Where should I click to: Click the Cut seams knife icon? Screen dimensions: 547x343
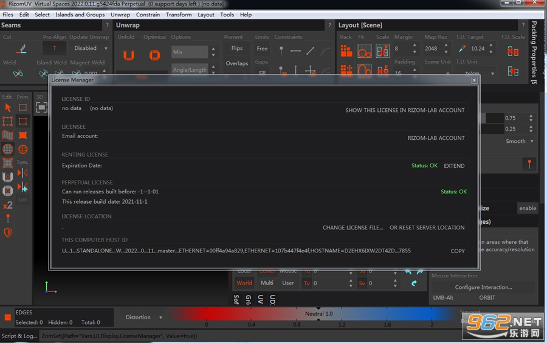pos(22,49)
